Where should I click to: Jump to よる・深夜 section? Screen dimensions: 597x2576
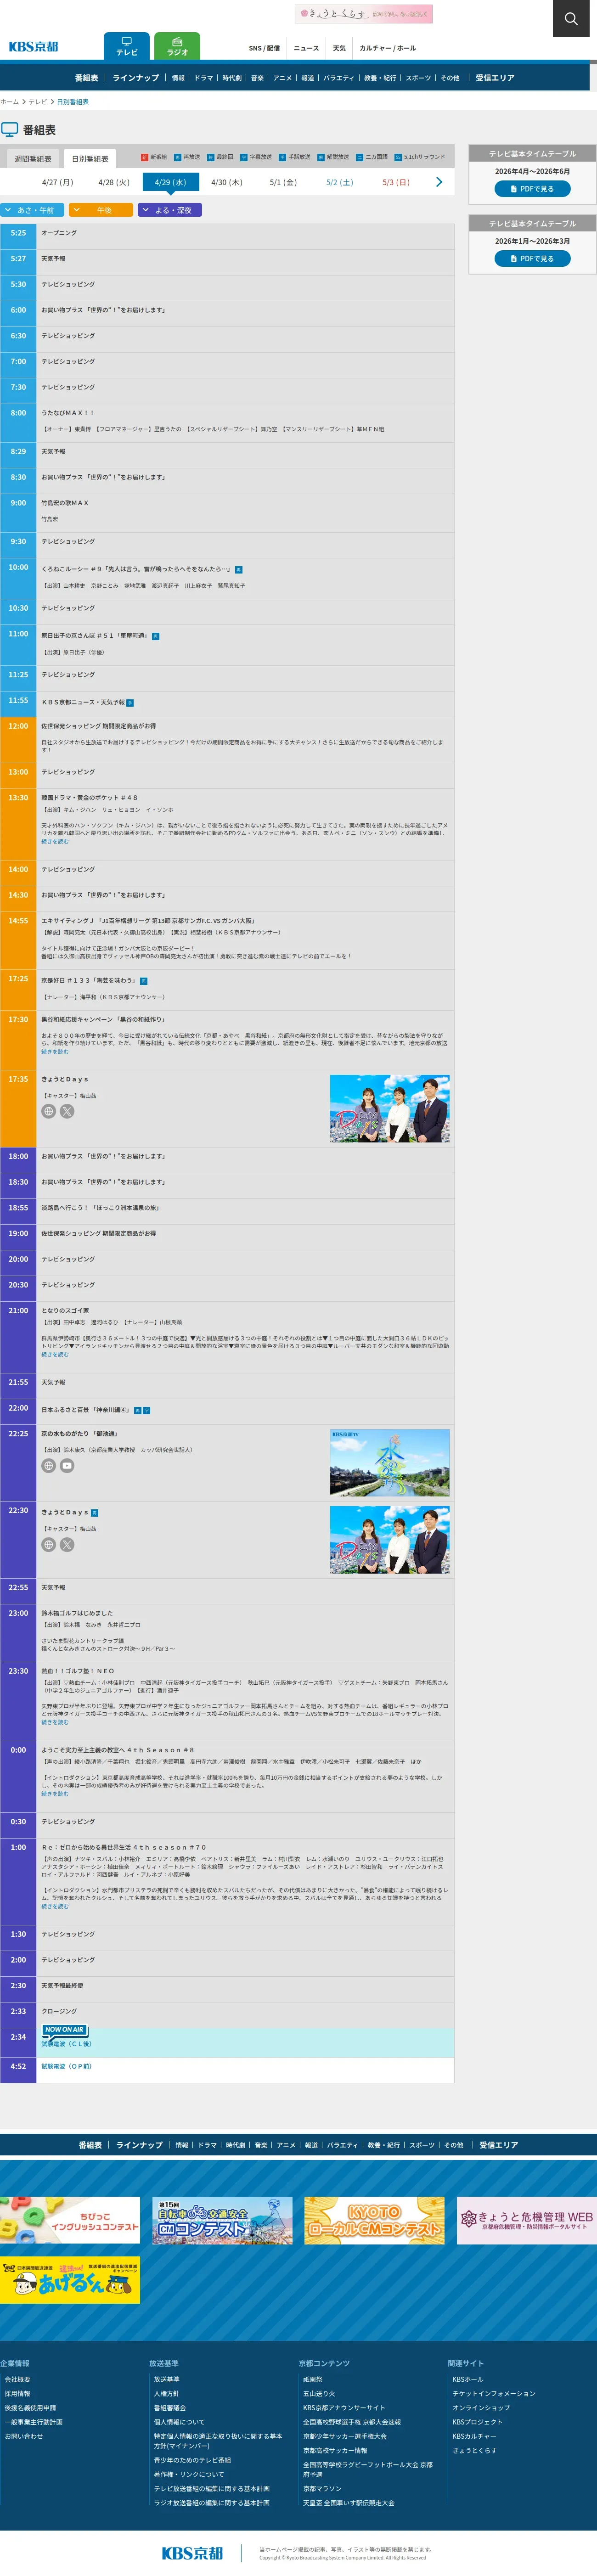(x=170, y=210)
